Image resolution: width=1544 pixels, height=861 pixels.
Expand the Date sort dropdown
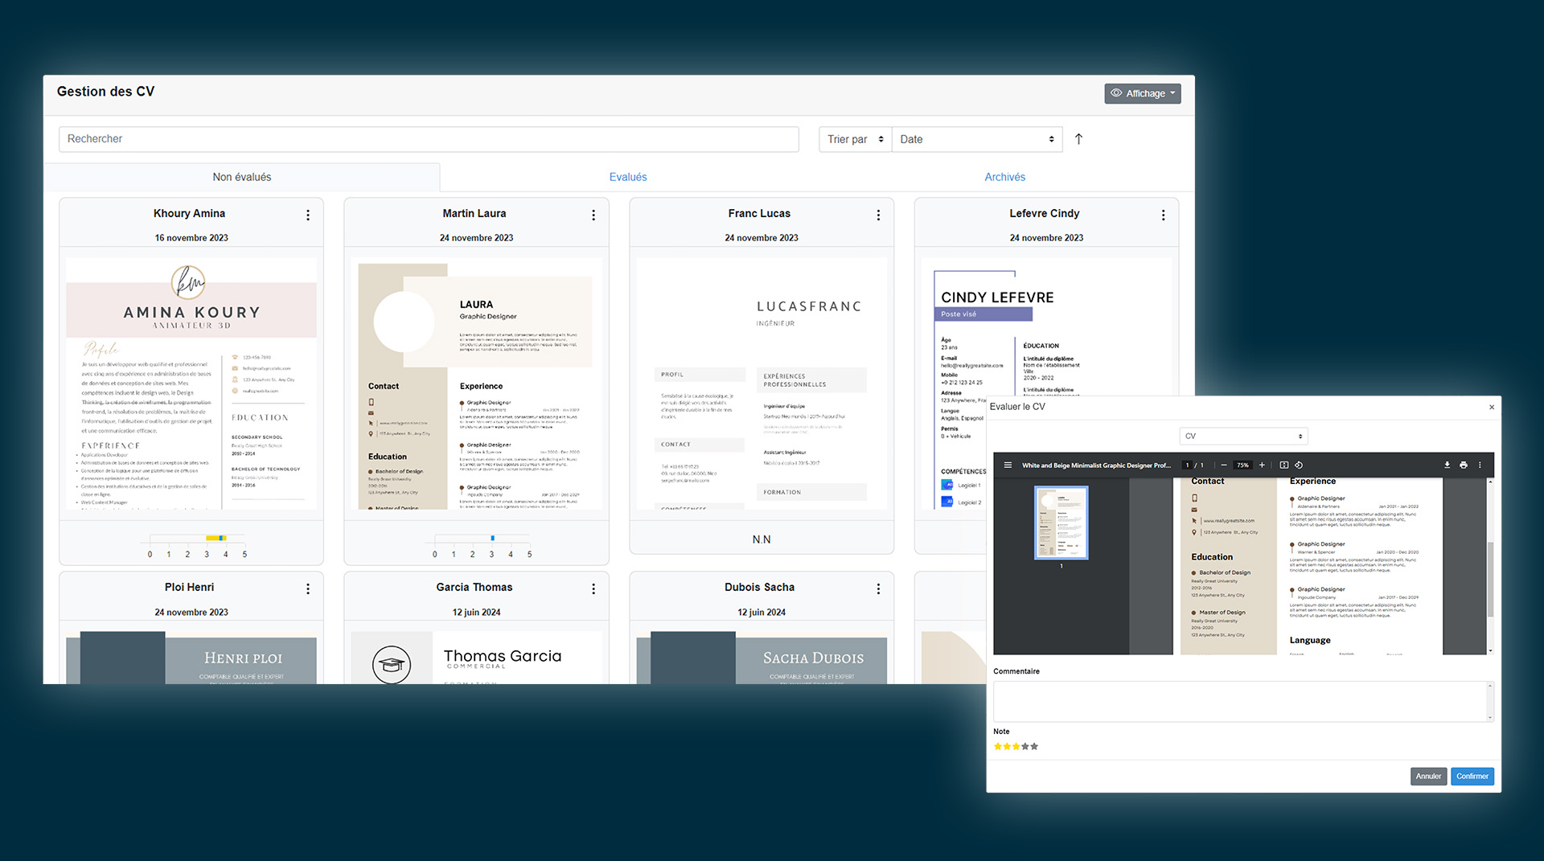tap(976, 139)
